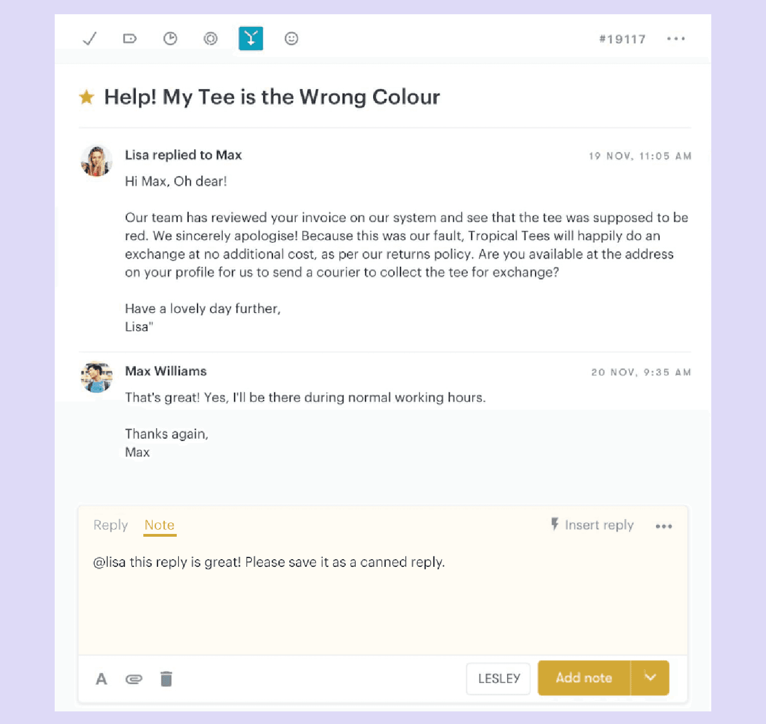
Task: Attach a file using the paperclip icon
Action: pyautogui.click(x=134, y=679)
